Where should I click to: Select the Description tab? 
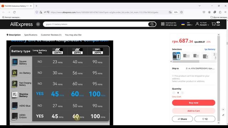coord(14,35)
